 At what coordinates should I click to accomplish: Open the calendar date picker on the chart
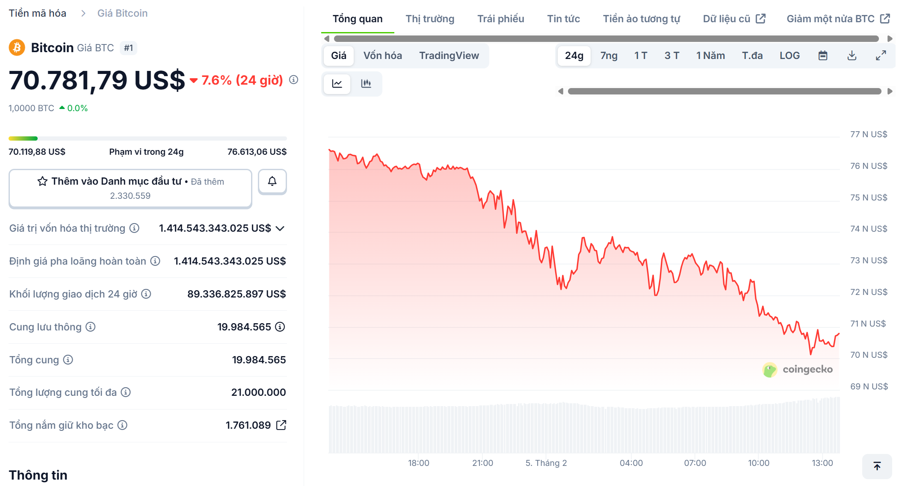click(x=822, y=55)
